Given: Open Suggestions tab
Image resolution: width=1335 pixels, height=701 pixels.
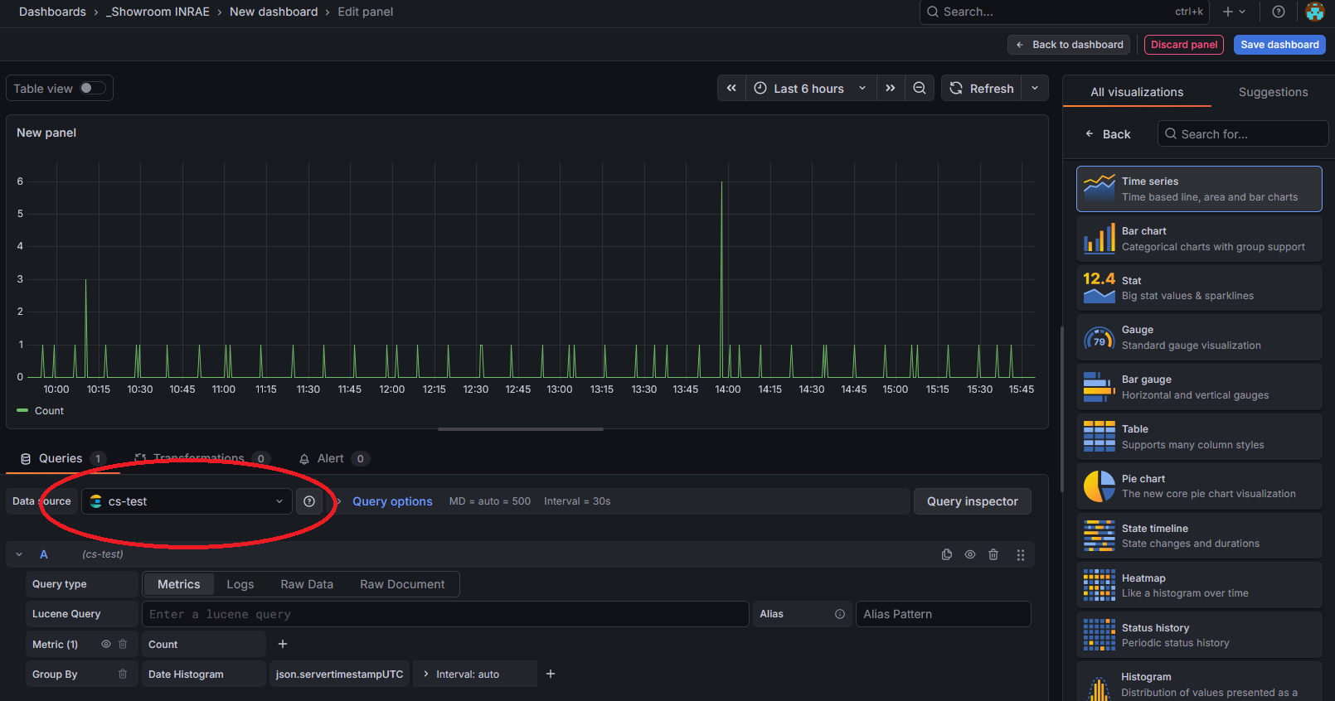Looking at the screenshot, I should pos(1273,92).
